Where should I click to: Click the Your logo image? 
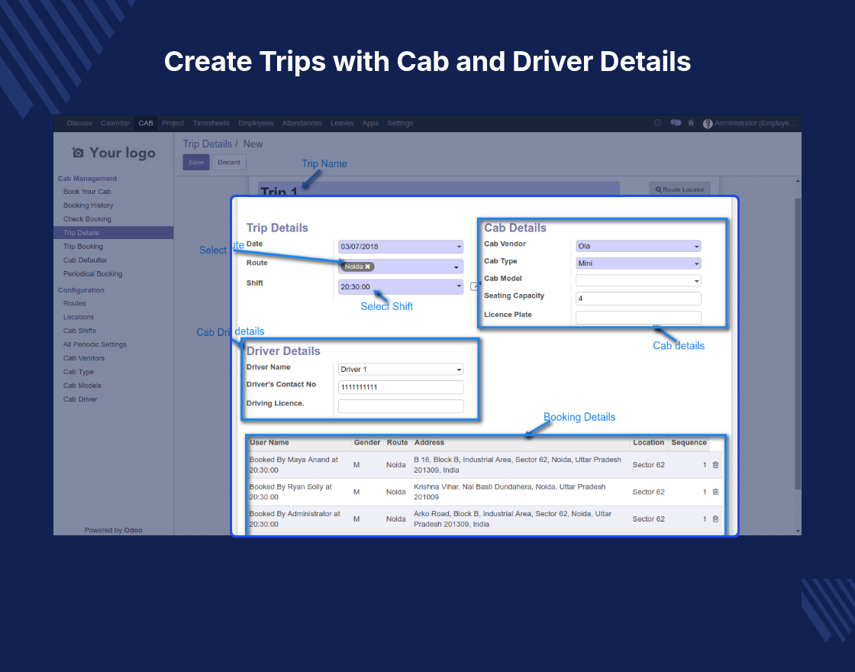pyautogui.click(x=114, y=153)
